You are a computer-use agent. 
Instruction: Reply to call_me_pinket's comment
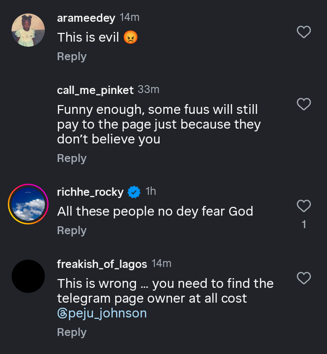(x=72, y=158)
